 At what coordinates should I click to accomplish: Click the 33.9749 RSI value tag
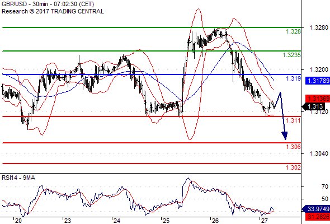pyautogui.click(x=316, y=209)
